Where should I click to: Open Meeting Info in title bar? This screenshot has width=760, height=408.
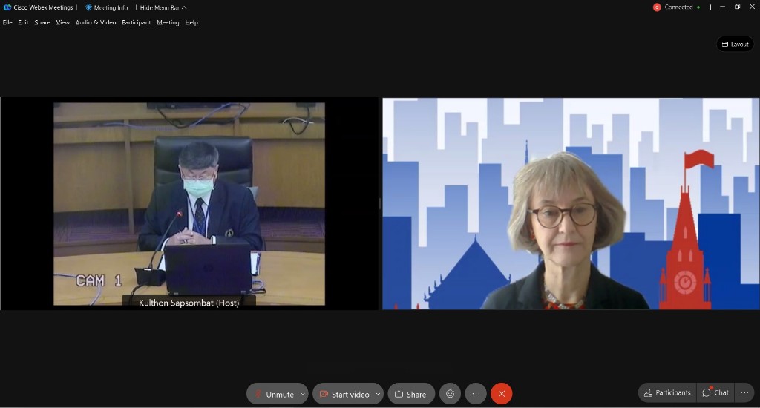pos(107,7)
